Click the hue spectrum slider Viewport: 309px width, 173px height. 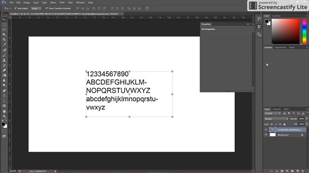305,31
